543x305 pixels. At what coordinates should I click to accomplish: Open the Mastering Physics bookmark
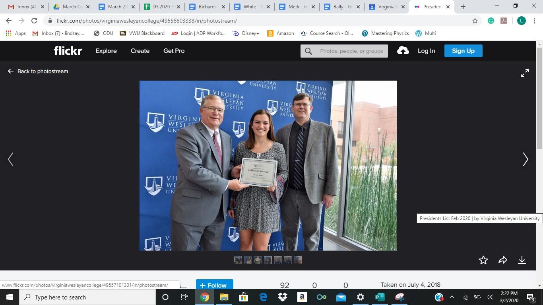385,33
